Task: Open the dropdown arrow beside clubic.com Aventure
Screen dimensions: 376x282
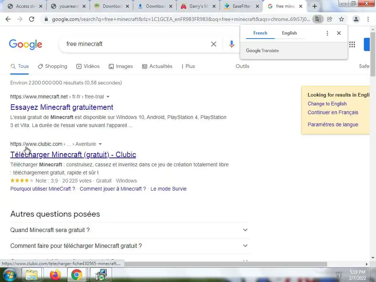Action: 100,144
